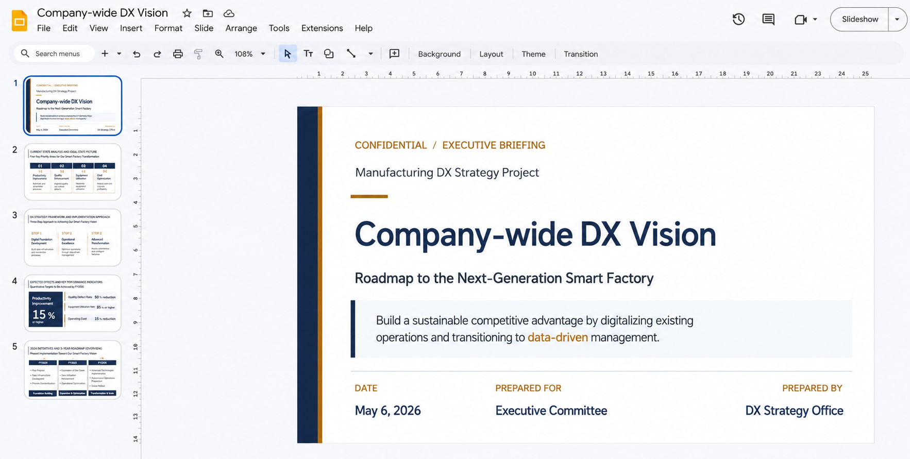The width and height of the screenshot is (910, 459).
Task: Star the Company-wide DX Vision document
Action: click(187, 13)
